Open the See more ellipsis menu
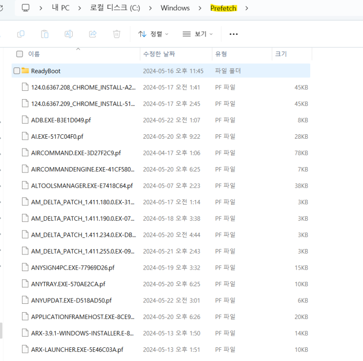 (234, 34)
